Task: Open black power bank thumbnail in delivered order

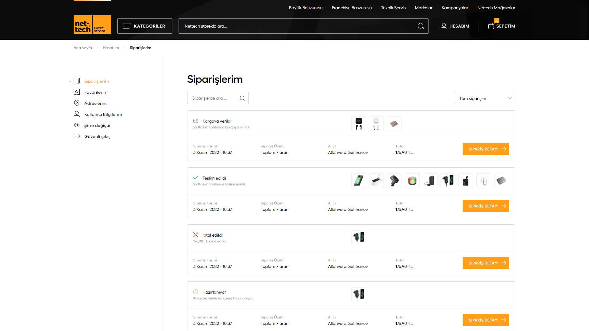Action: (430, 181)
